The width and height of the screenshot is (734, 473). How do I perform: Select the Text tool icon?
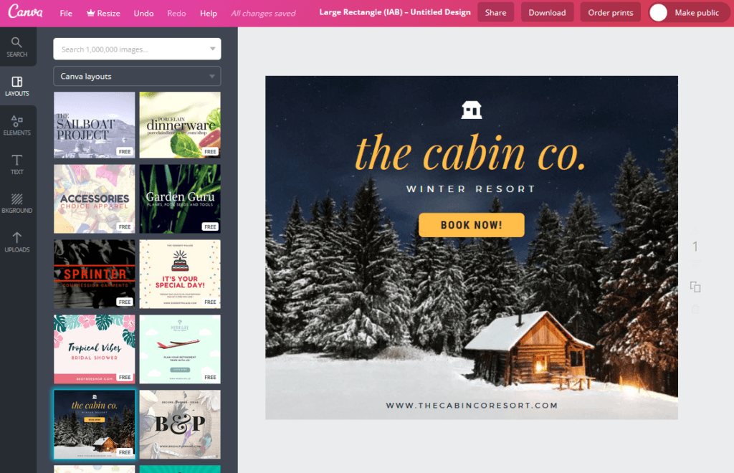[x=17, y=164]
